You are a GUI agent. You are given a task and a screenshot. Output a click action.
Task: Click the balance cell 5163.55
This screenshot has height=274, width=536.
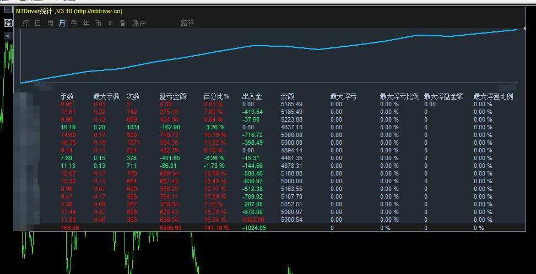click(x=291, y=189)
